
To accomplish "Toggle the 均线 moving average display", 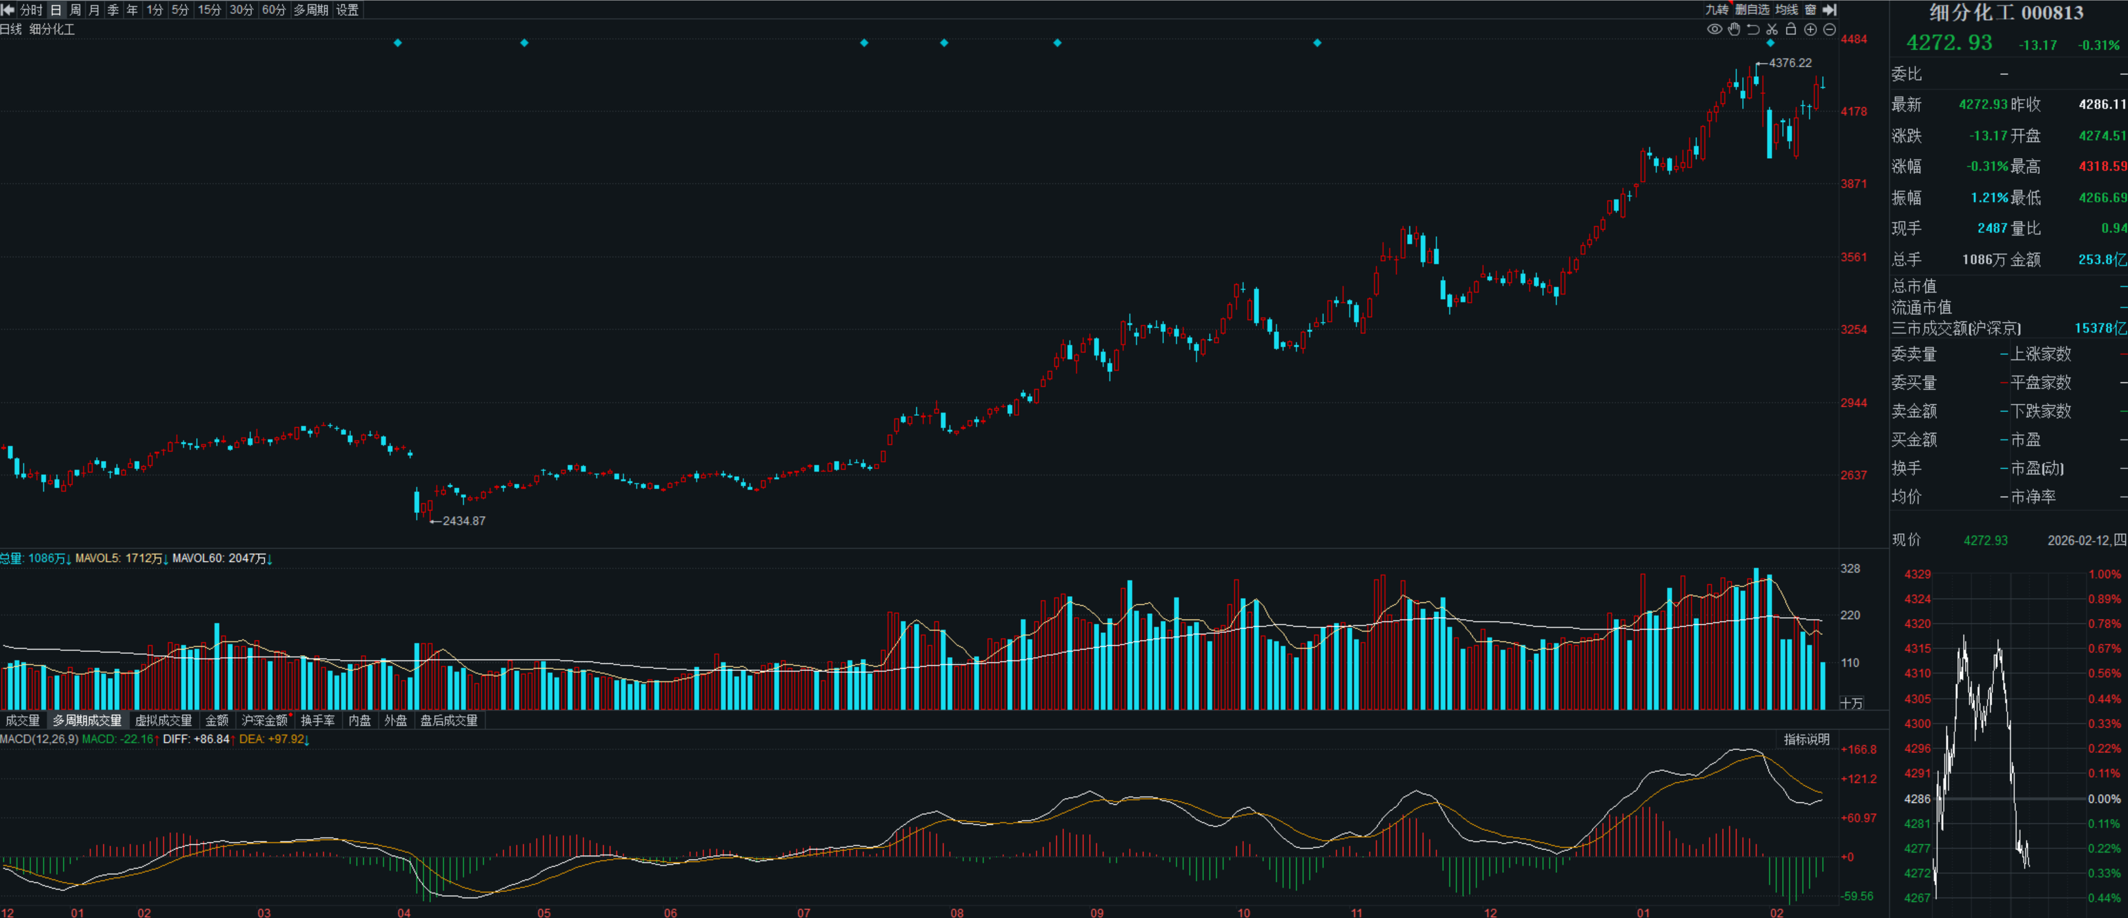I will tap(1787, 10).
